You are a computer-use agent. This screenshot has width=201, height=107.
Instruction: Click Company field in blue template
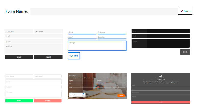click(x=112, y=33)
